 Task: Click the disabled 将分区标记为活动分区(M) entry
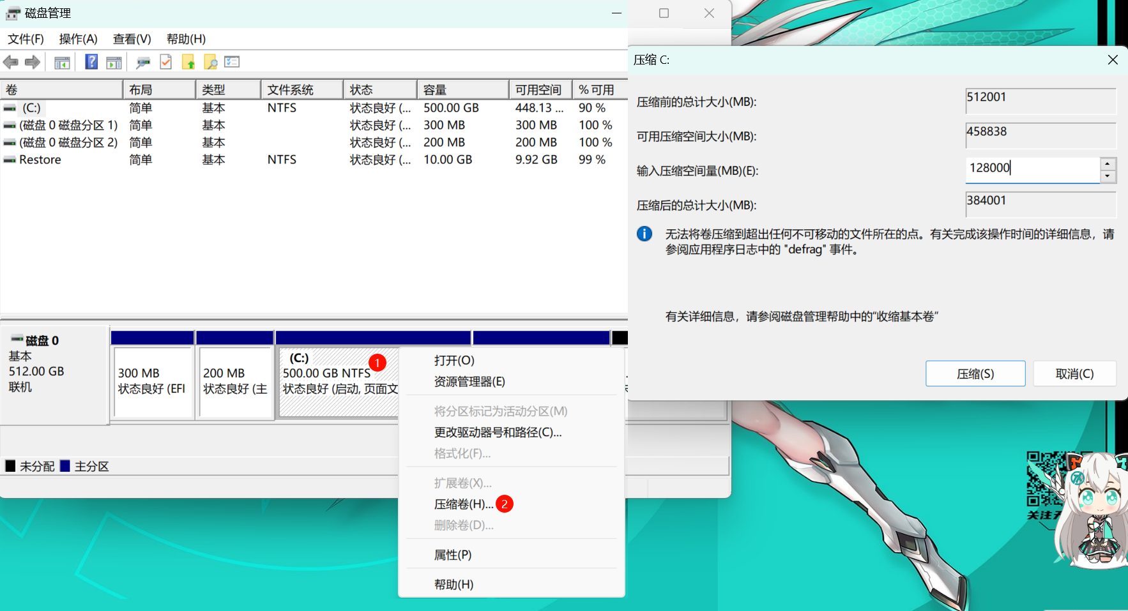click(501, 412)
